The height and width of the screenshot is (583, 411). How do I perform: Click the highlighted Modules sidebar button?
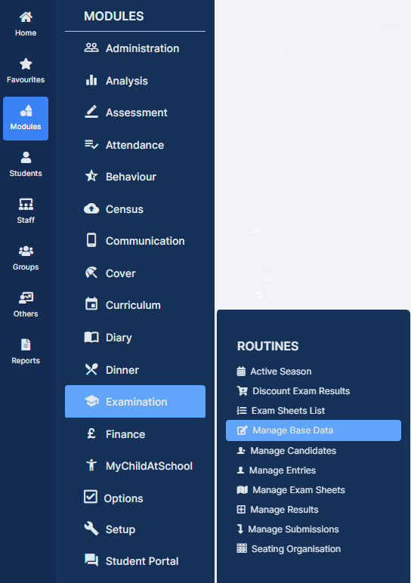pos(26,119)
